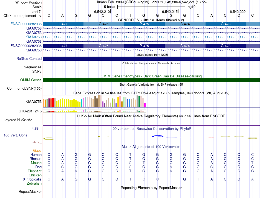Click the dark blue RefSeq Curated bar
The height and width of the screenshot is (198, 260).
151,59
